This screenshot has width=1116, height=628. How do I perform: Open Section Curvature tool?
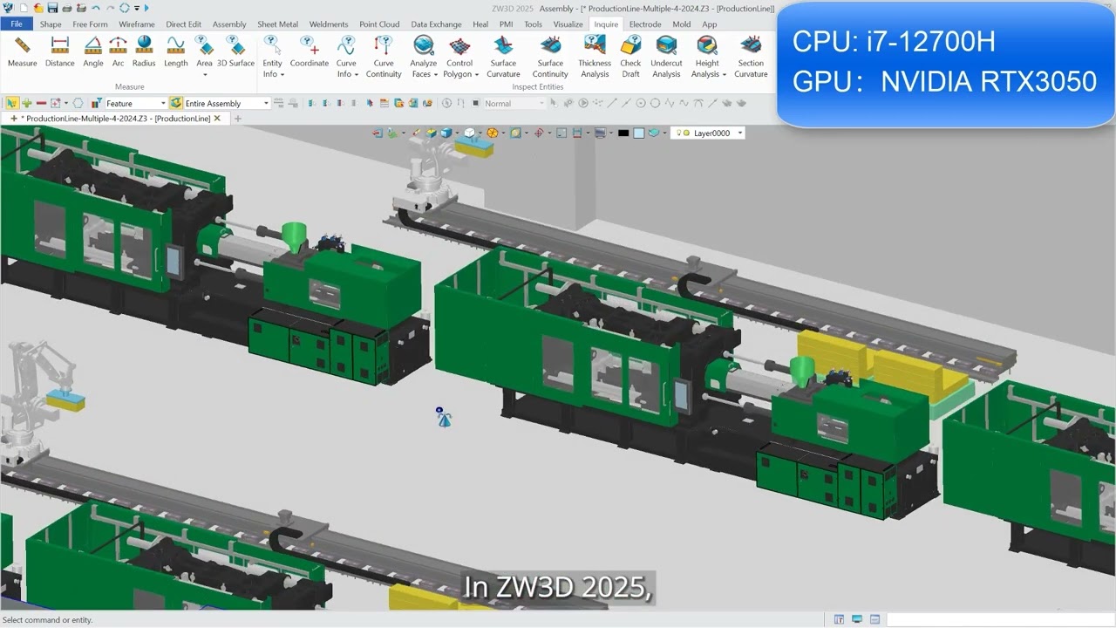[x=751, y=57]
